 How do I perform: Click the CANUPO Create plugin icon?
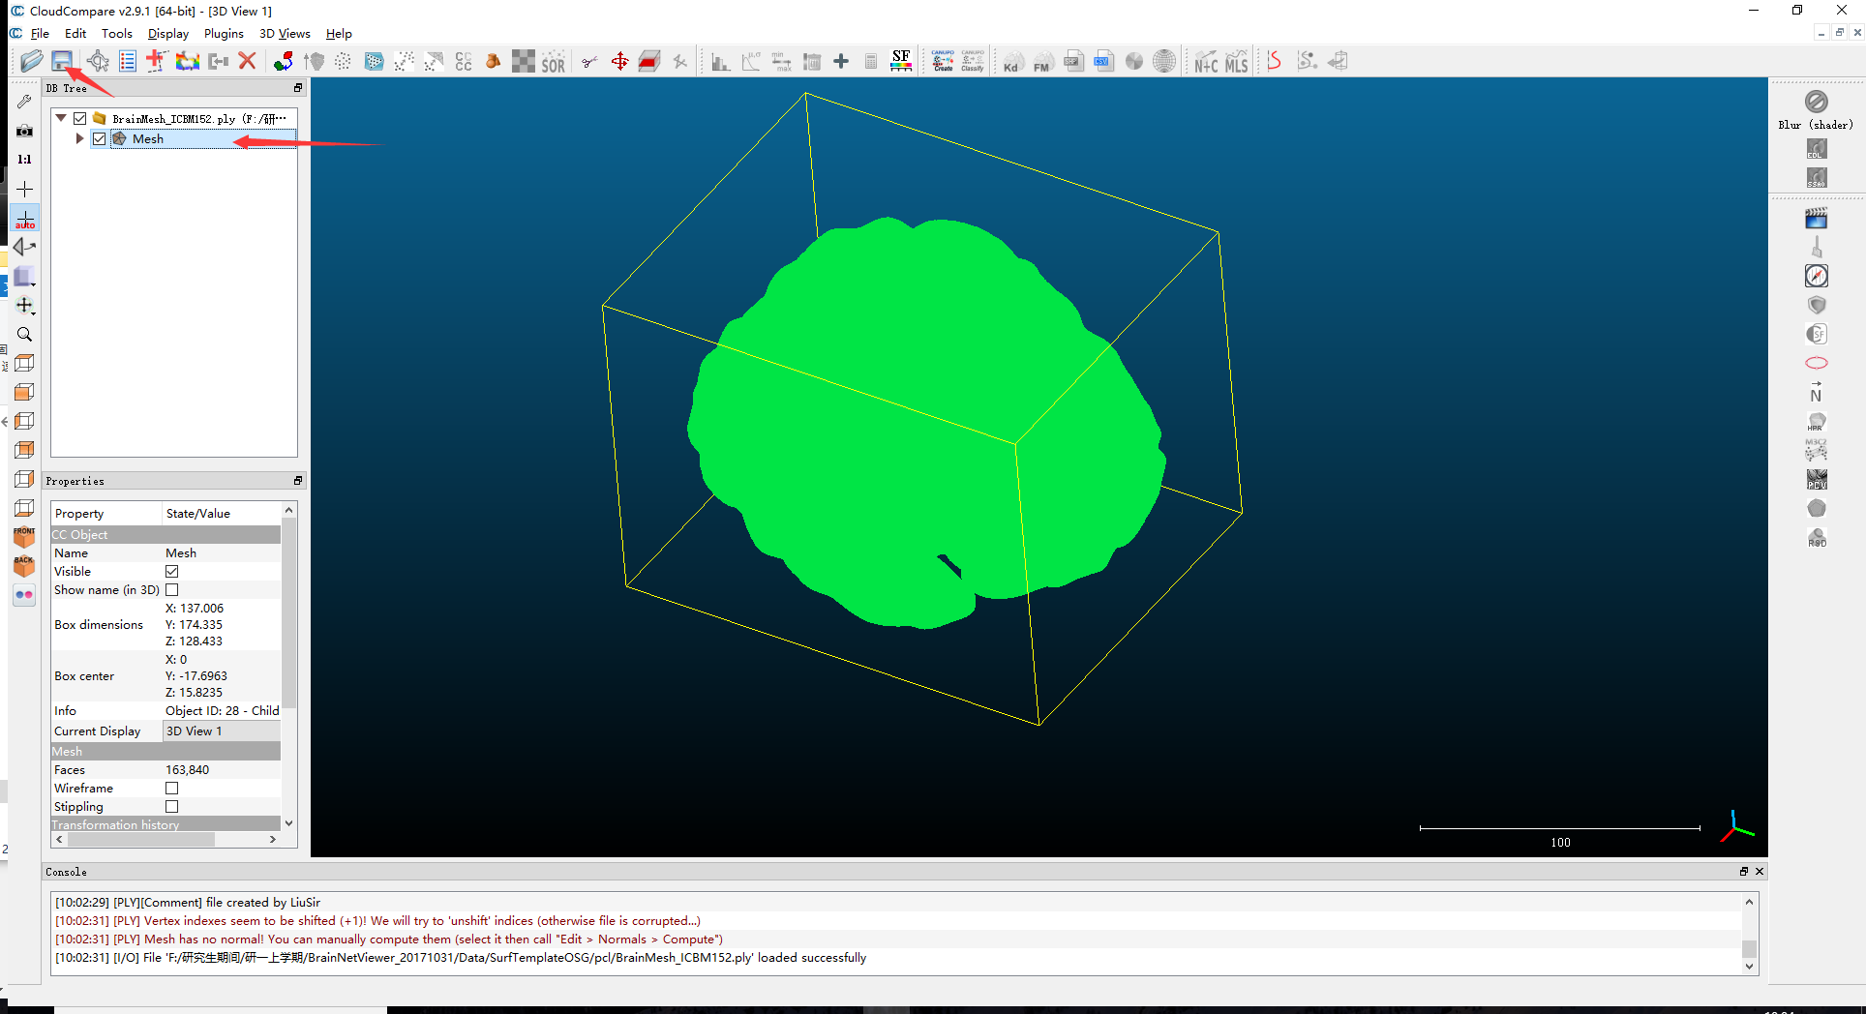tap(943, 61)
